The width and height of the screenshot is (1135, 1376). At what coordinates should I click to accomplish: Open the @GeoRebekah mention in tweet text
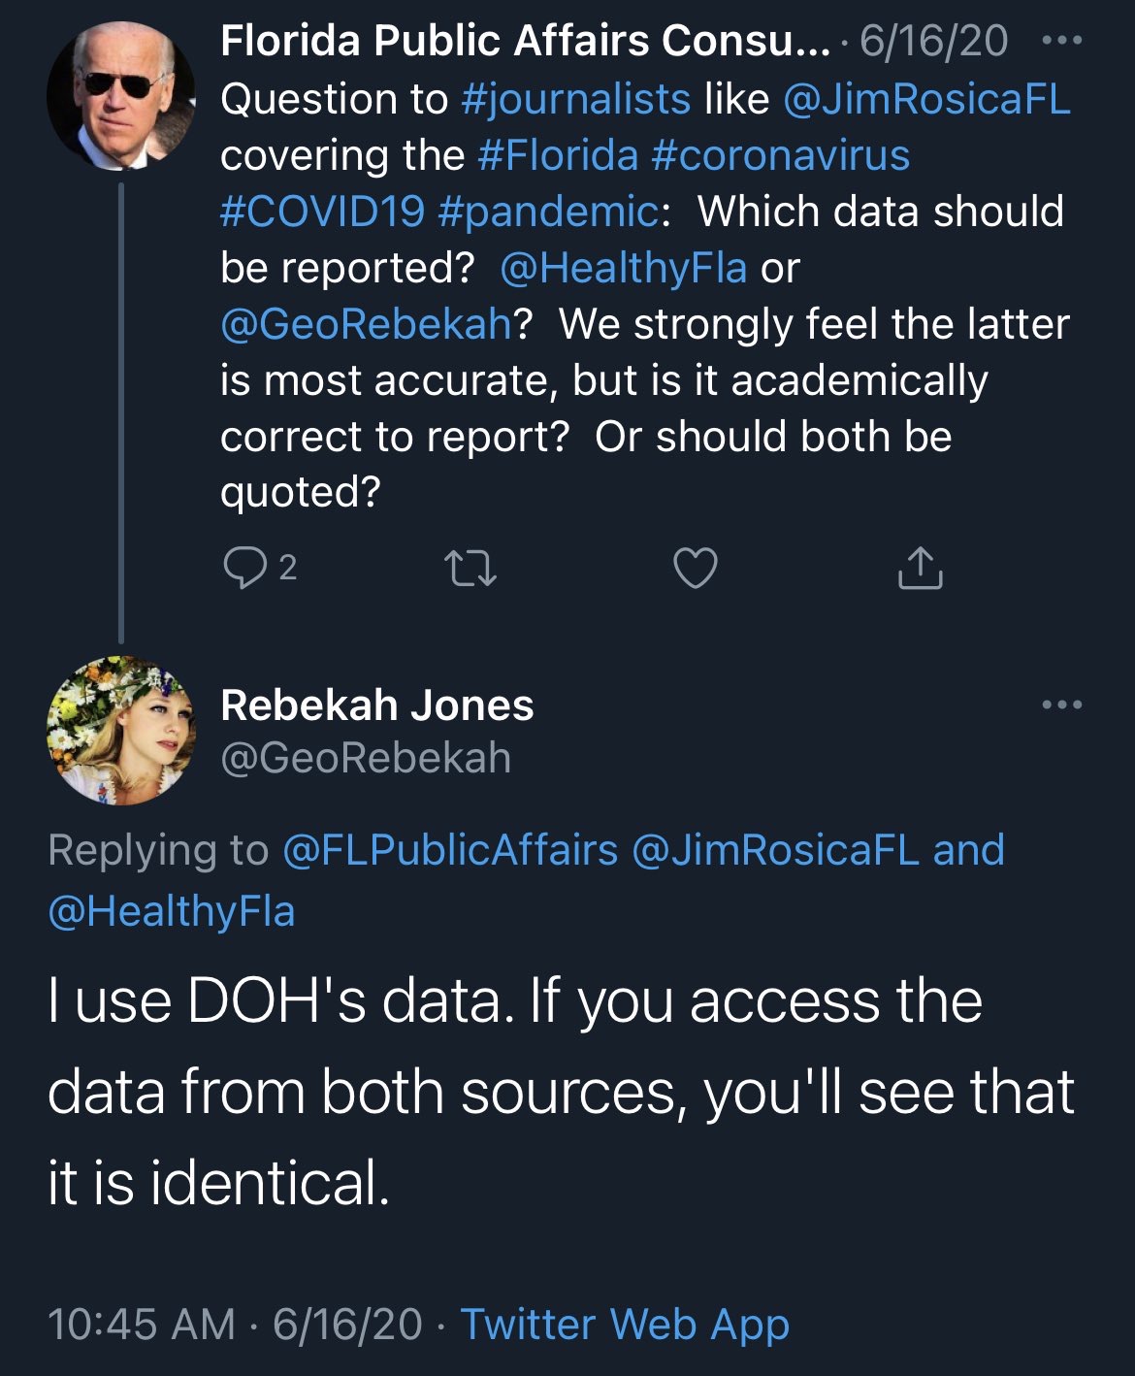366,324
